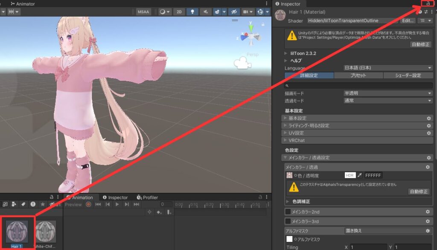Toggle scene lighting with the lightbulb icon
437x250 pixels.
coord(193,12)
